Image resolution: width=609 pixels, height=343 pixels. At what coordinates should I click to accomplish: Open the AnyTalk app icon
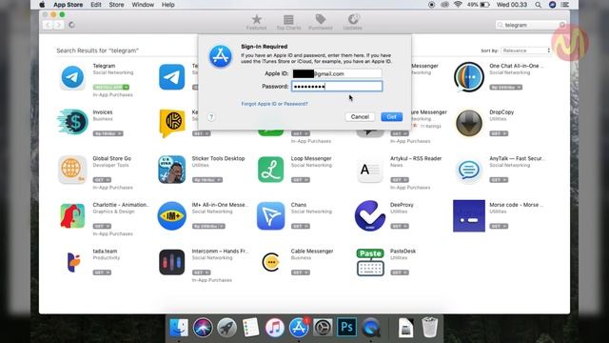click(x=469, y=170)
